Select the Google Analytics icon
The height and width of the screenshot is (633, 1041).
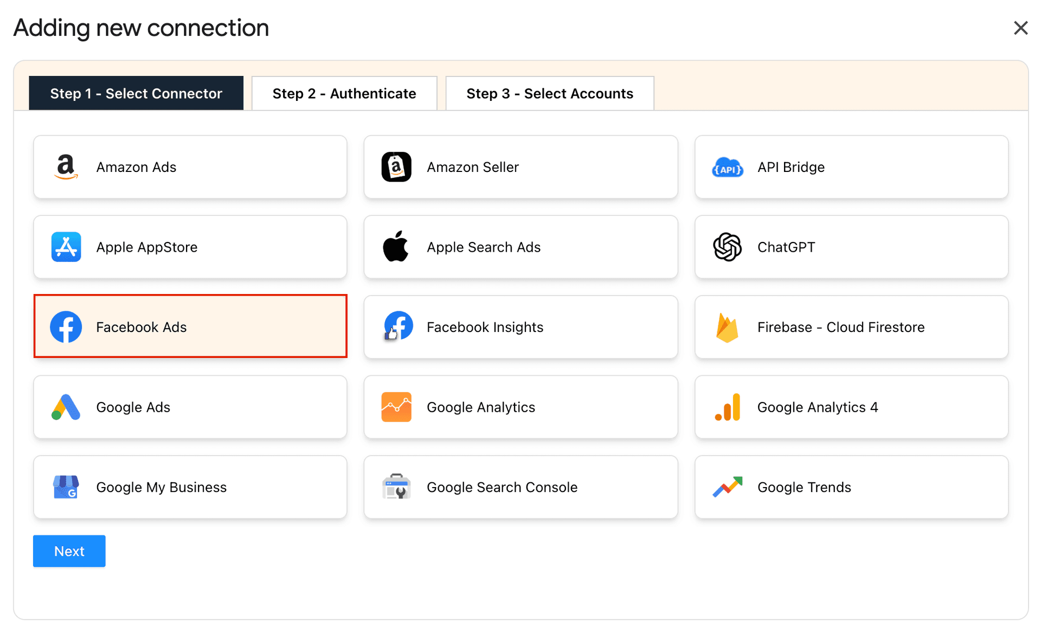[x=396, y=407]
